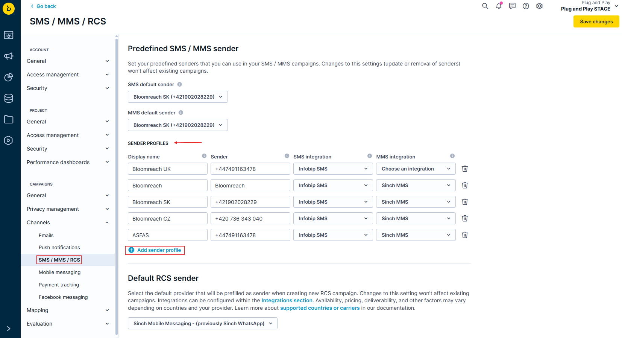Open Plug and Play STAGE project switcher
622x338 pixels.
pos(589,6)
